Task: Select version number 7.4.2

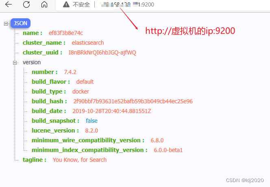Action: coord(70,72)
